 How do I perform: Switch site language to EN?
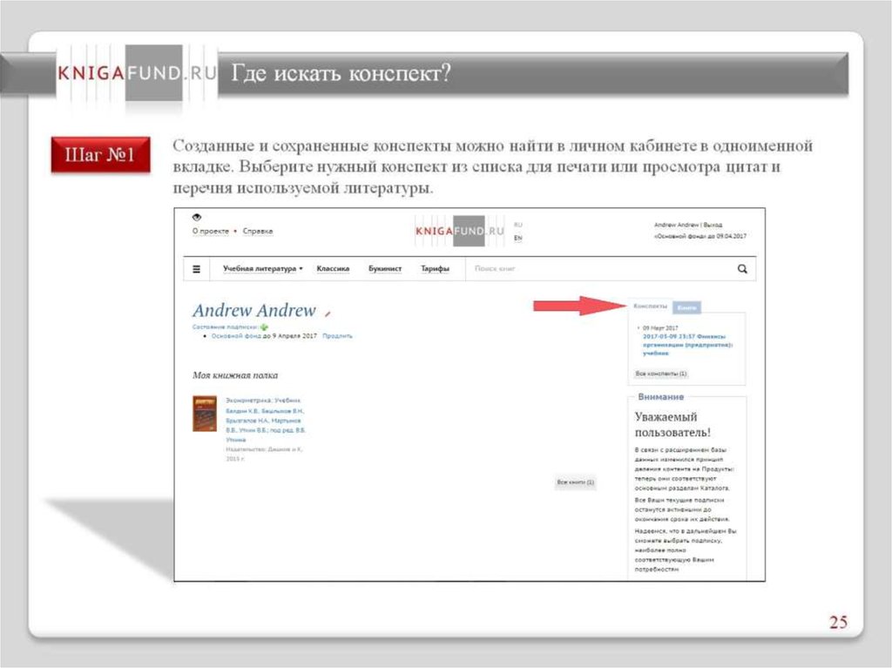point(518,238)
